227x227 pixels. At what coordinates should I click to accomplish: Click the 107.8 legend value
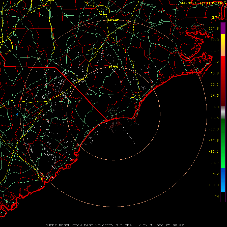[214, 28]
